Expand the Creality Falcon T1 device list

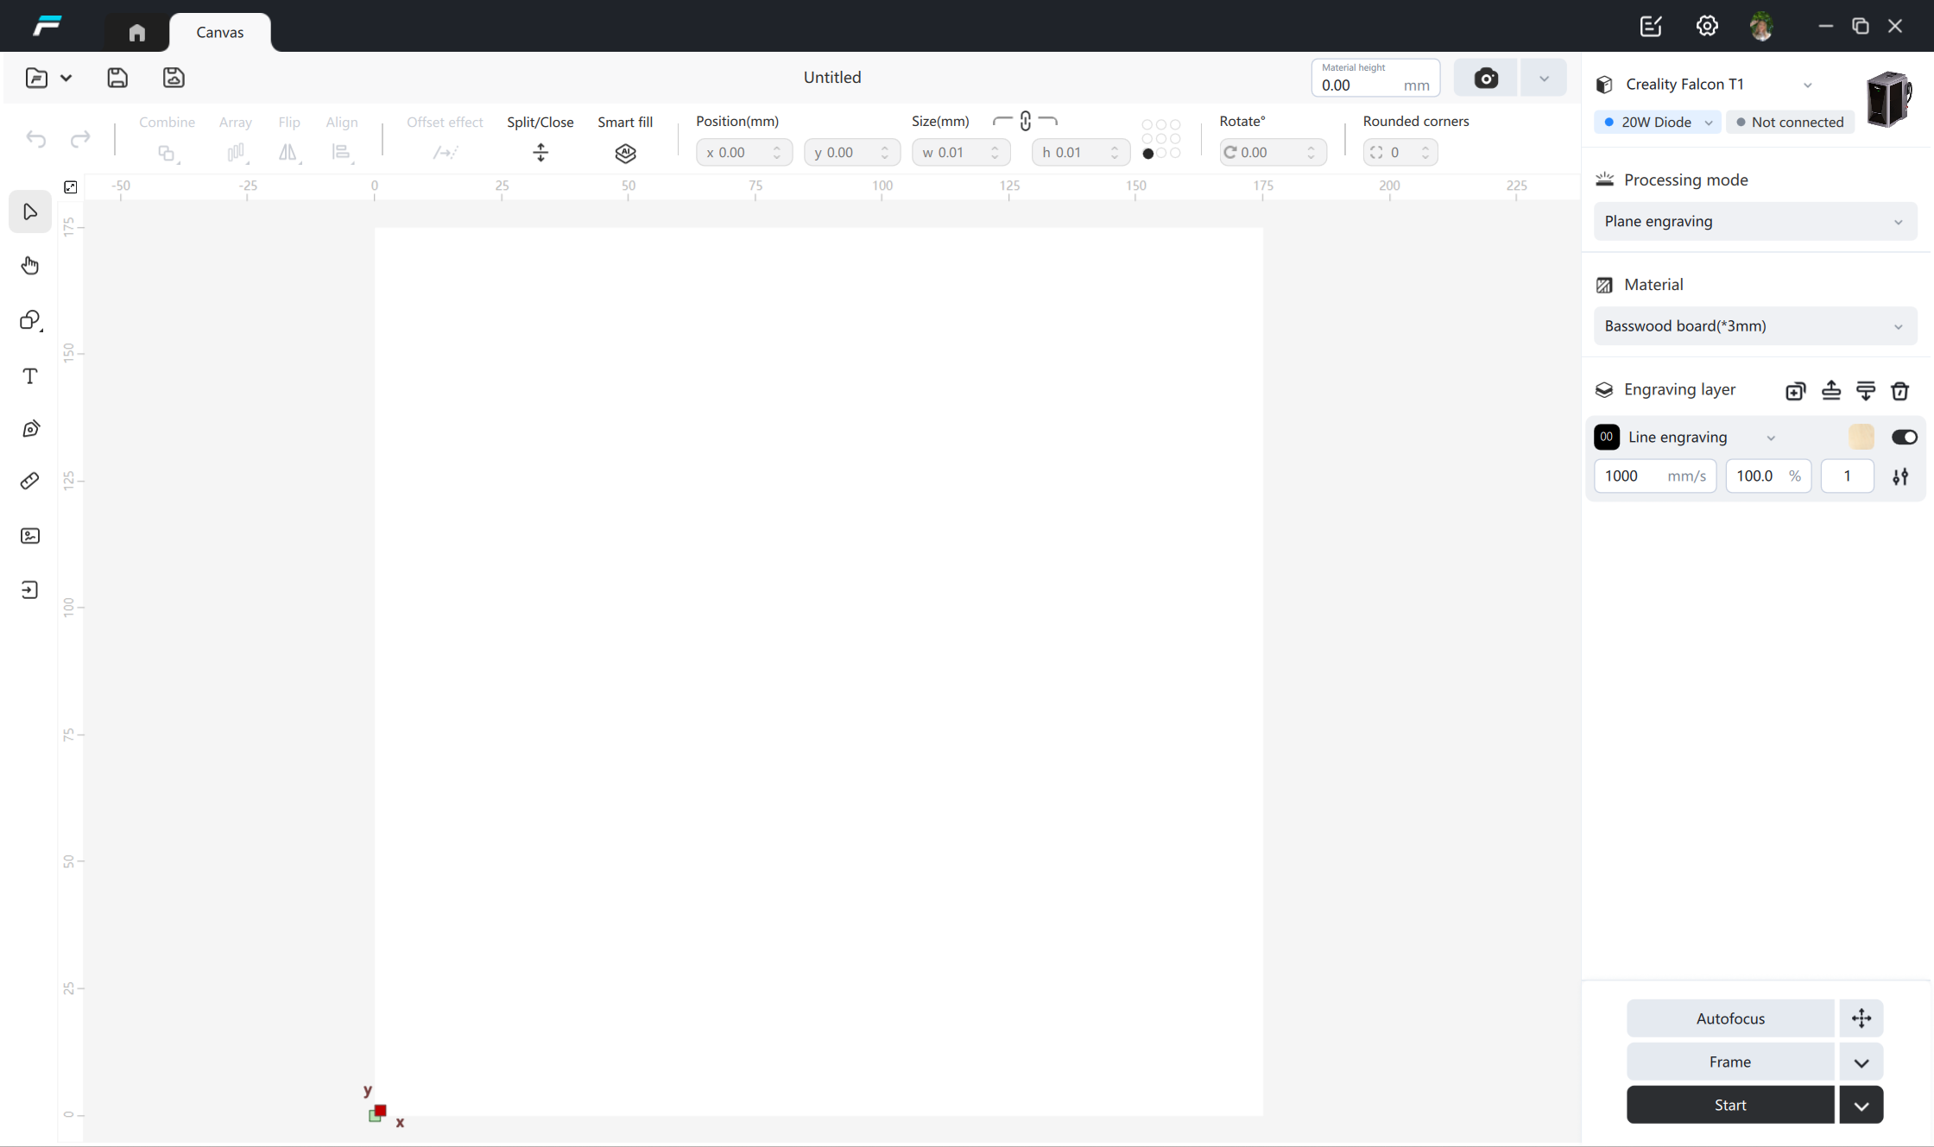click(1807, 85)
